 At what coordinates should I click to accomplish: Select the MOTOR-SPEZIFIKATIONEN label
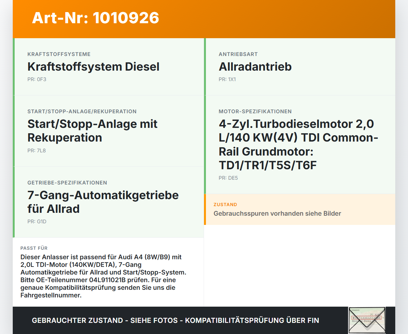(x=255, y=112)
